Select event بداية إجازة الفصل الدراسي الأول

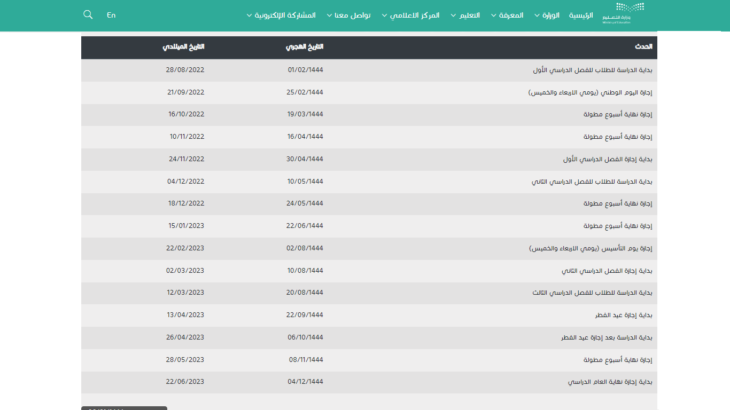click(x=608, y=159)
